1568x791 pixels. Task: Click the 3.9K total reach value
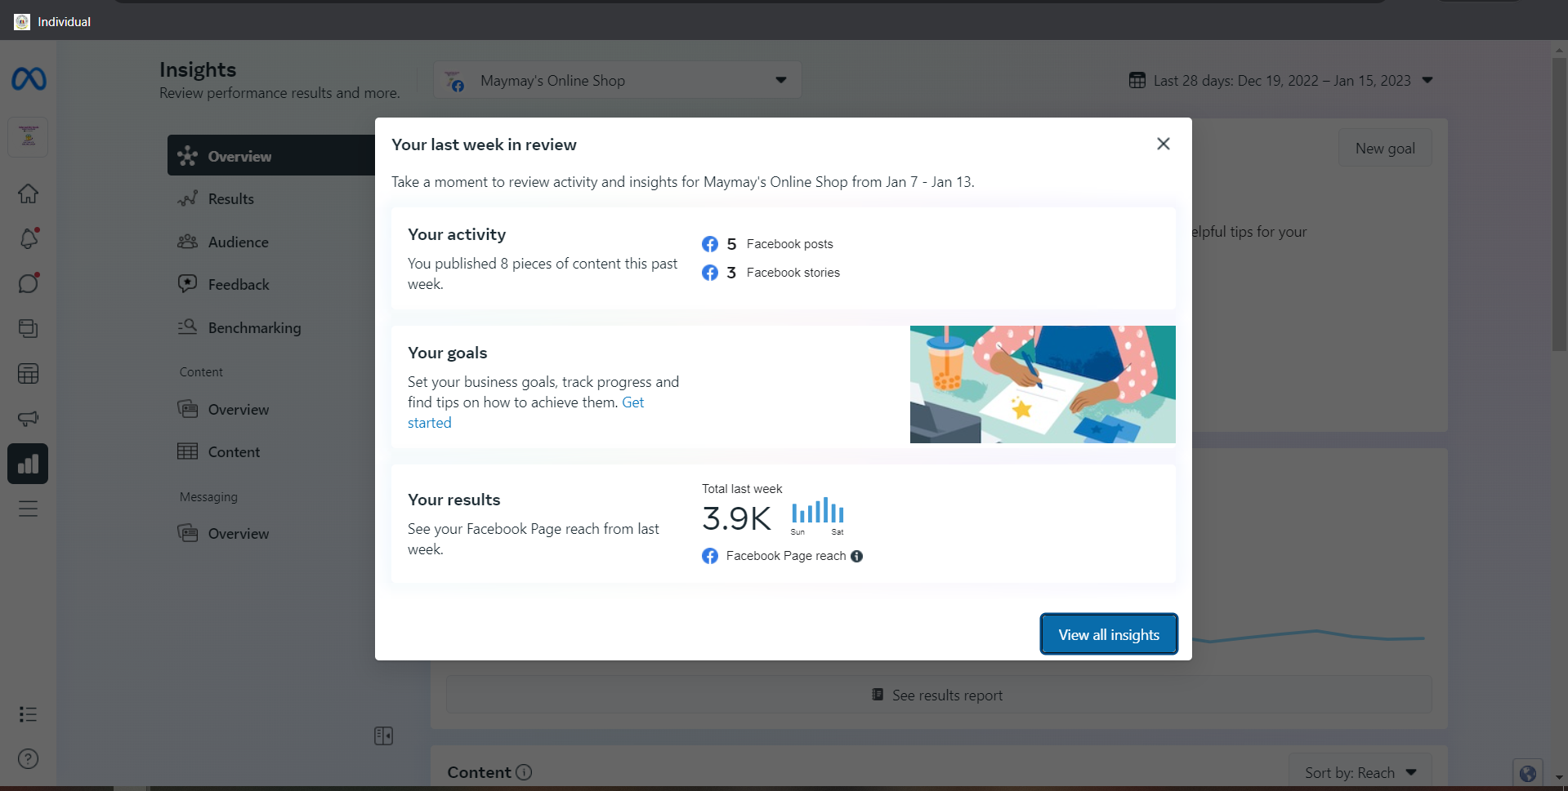(736, 518)
